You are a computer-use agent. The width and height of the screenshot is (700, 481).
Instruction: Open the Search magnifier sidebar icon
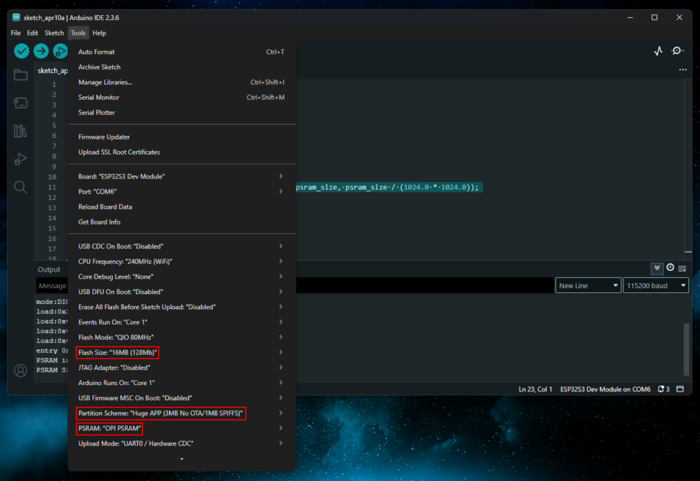(x=21, y=187)
